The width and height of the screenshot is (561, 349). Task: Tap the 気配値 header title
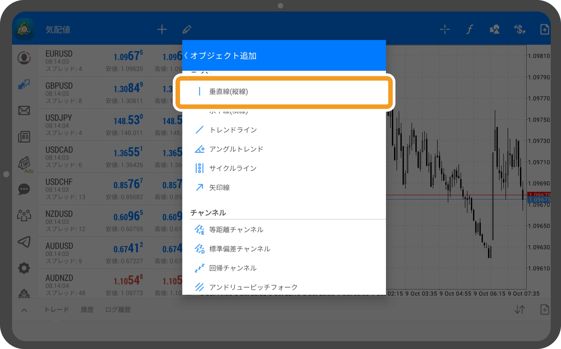pos(58,30)
